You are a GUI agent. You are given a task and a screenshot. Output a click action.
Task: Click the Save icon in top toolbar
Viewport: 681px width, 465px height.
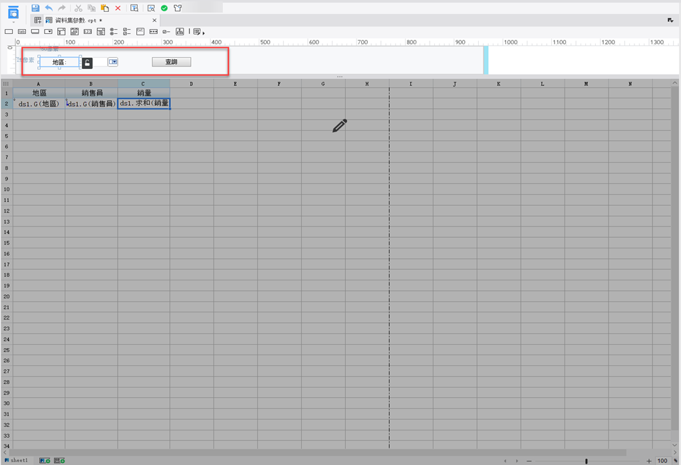pyautogui.click(x=36, y=8)
